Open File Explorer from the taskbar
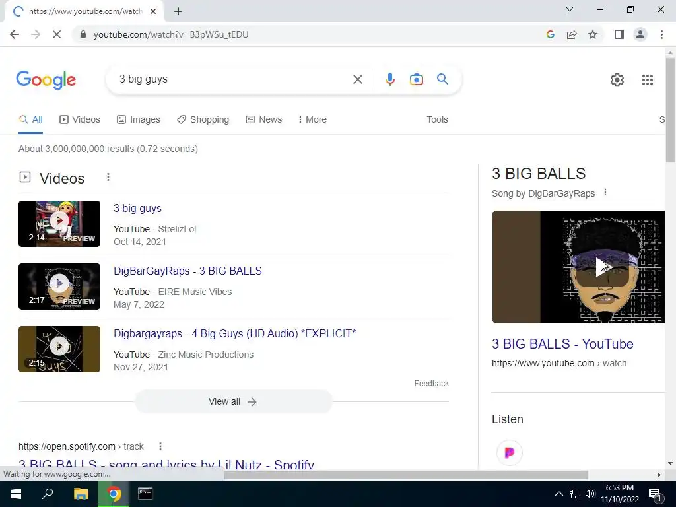Image resolution: width=676 pixels, height=507 pixels. pyautogui.click(x=81, y=494)
